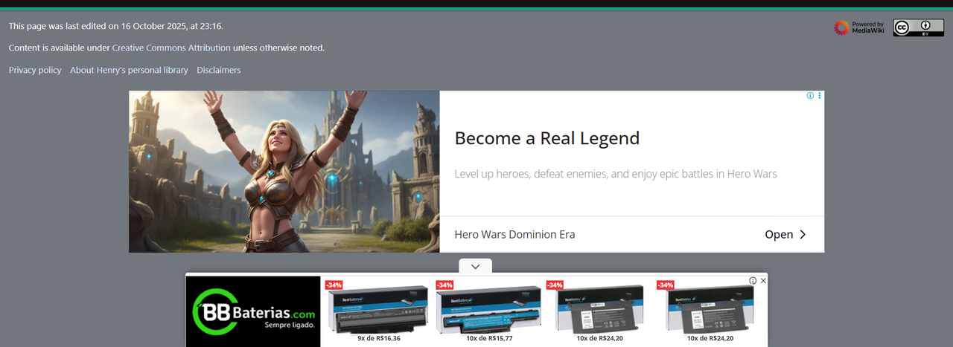Click the Hero Wars ad image

coord(284,172)
